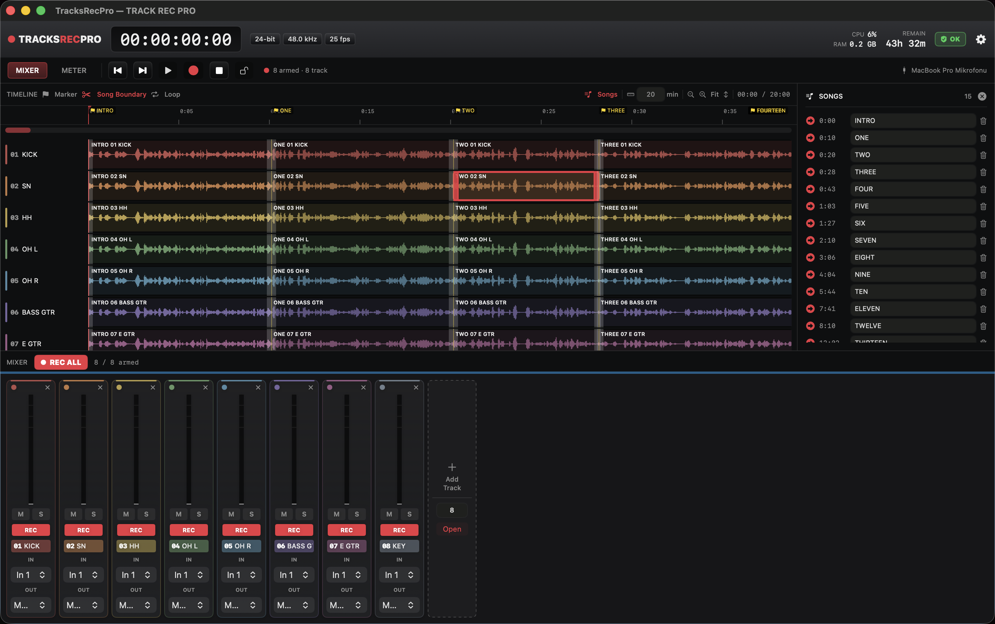Image resolution: width=995 pixels, height=624 pixels.
Task: Select the 25 fps frame rate badge
Action: (x=340, y=39)
